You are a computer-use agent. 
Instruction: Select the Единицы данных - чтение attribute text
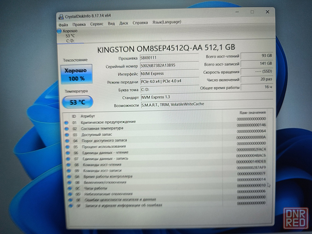[x=105, y=153]
